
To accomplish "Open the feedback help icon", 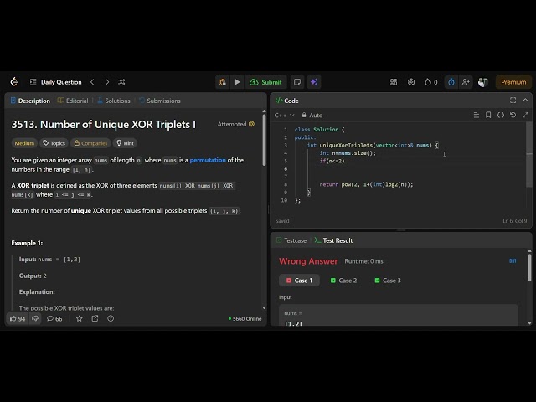I will click(x=111, y=318).
